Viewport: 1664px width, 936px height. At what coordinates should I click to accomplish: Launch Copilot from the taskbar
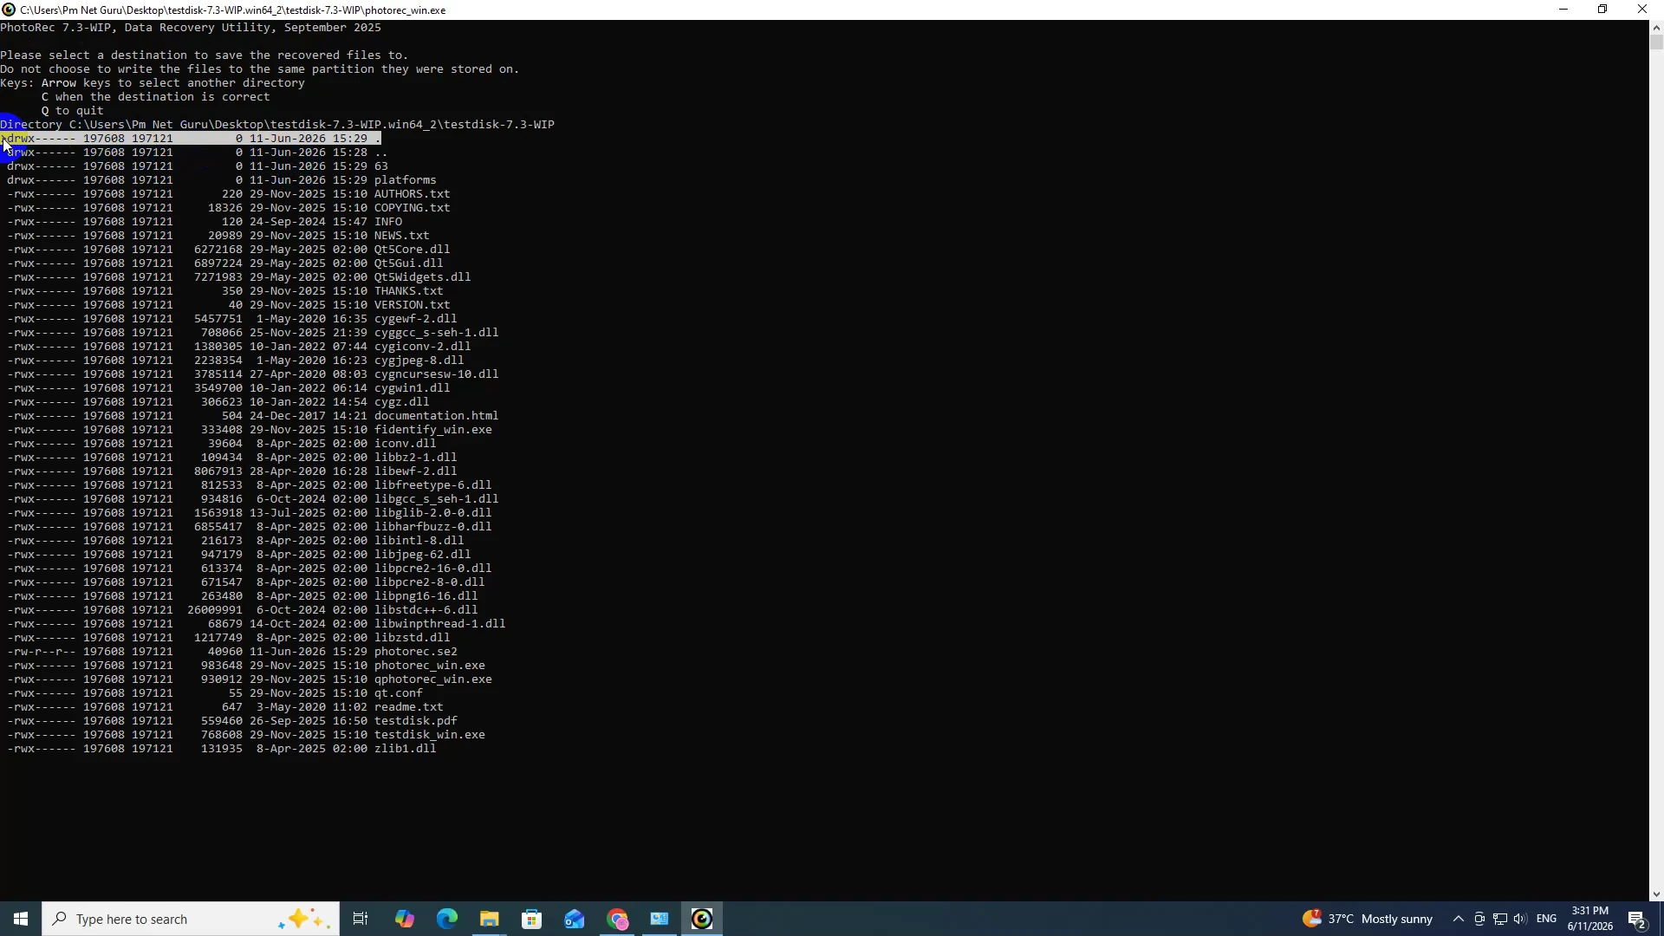pyautogui.click(x=404, y=919)
